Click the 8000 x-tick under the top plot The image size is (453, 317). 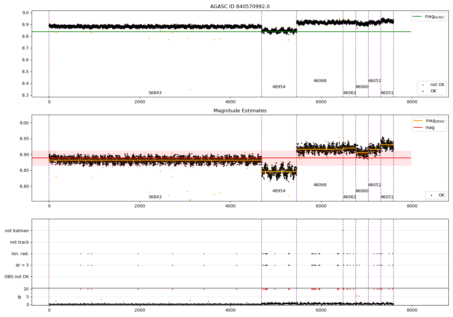coord(412,102)
